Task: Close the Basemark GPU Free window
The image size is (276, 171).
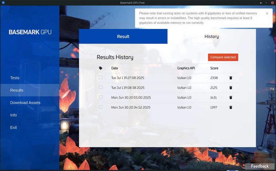Action: tap(272, 3)
